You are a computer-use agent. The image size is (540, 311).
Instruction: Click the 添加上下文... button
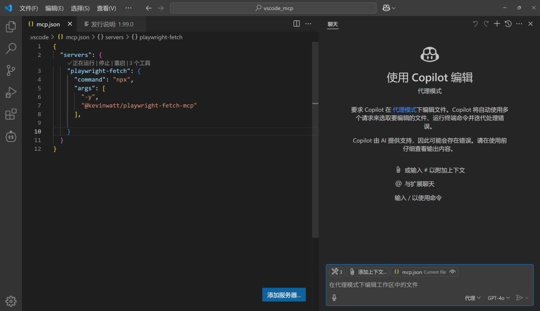pyautogui.click(x=368, y=272)
